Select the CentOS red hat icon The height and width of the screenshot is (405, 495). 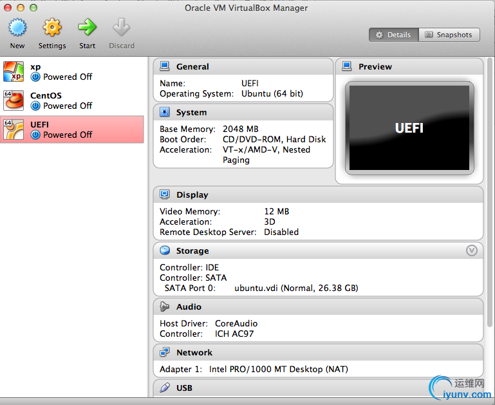click(x=14, y=100)
